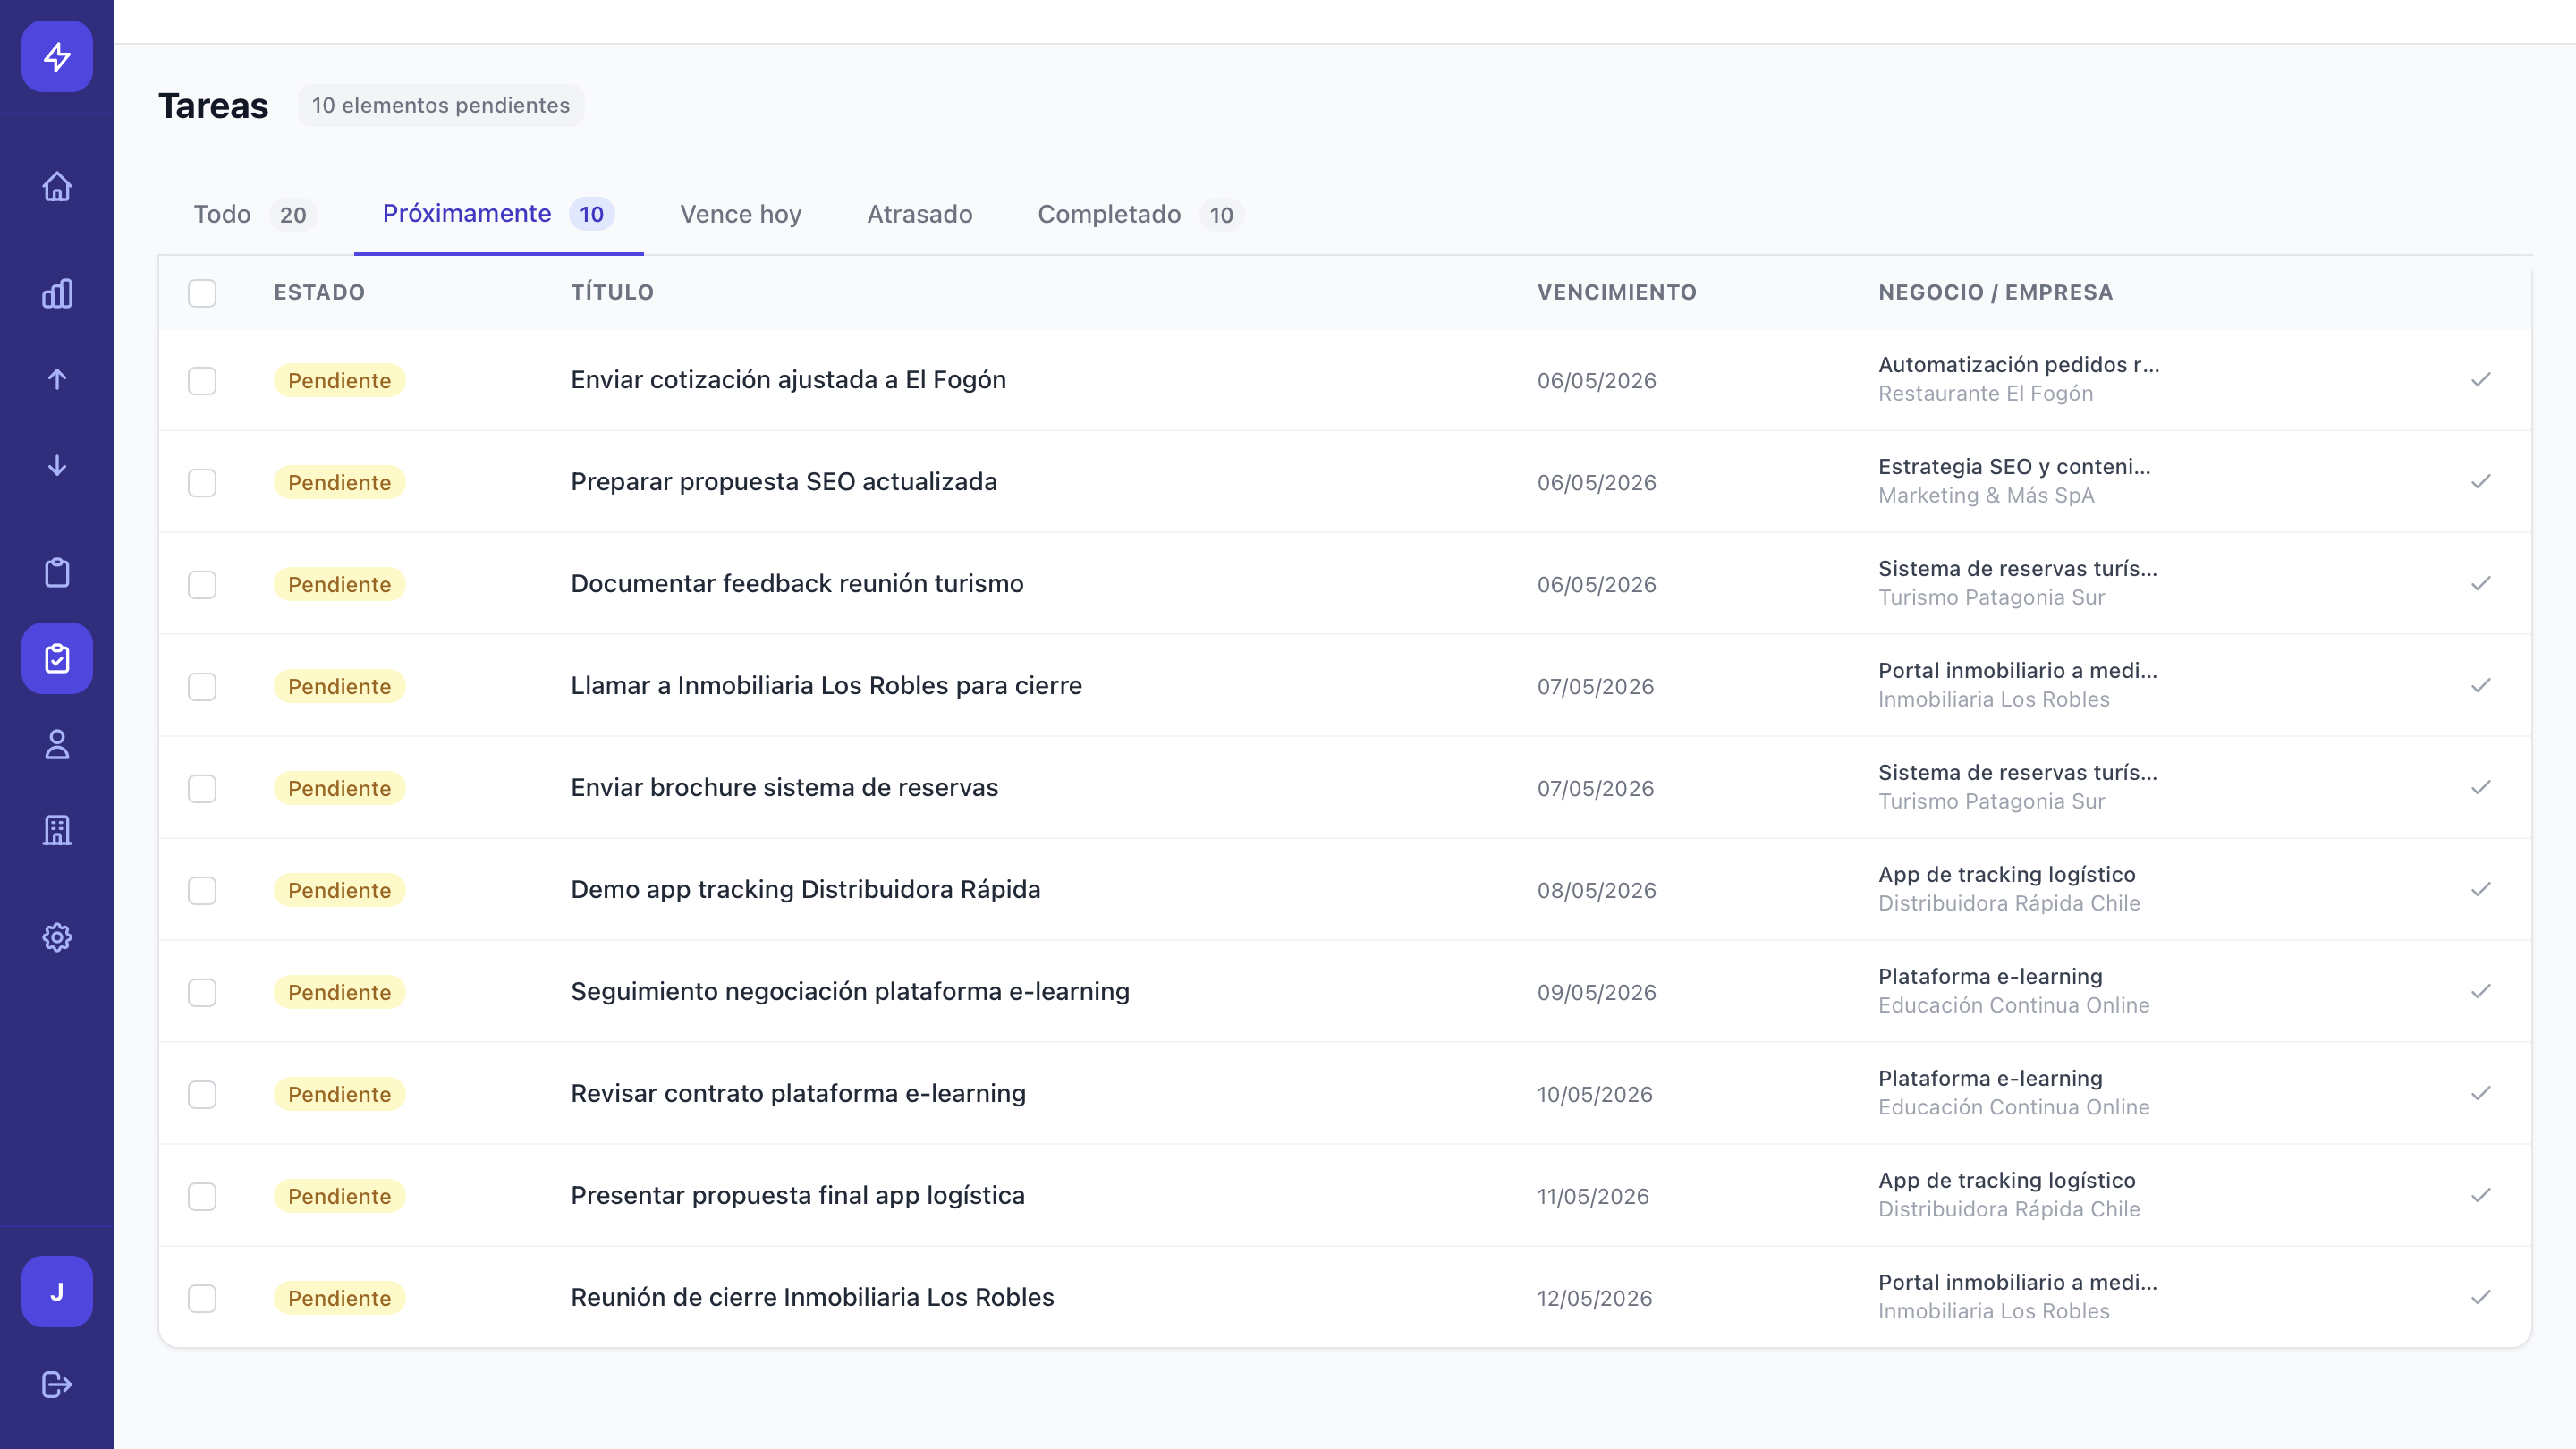The width and height of the screenshot is (2576, 1449).
Task: Click Pendiente badge of 'Revisar contrato' row
Action: [x=339, y=1094]
